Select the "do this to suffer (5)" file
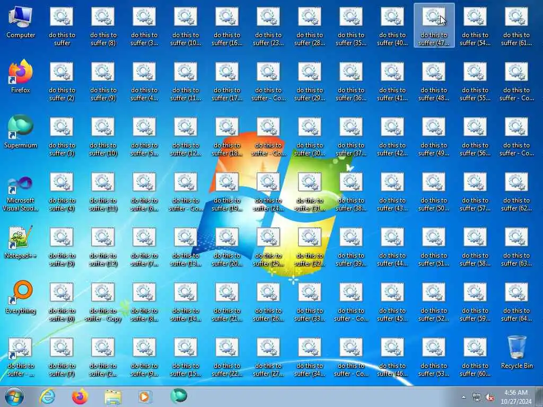This screenshot has height=407, width=543. 62,247
